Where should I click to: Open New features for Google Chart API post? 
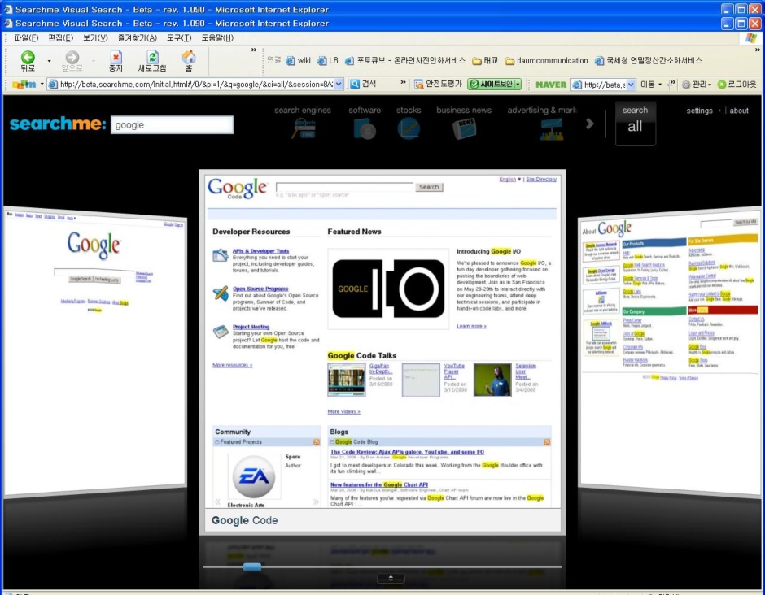pyautogui.click(x=379, y=485)
